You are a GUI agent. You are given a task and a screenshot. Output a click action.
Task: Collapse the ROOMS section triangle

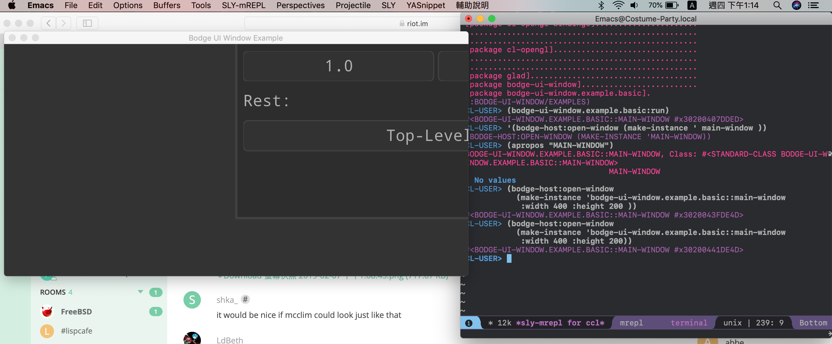click(140, 292)
